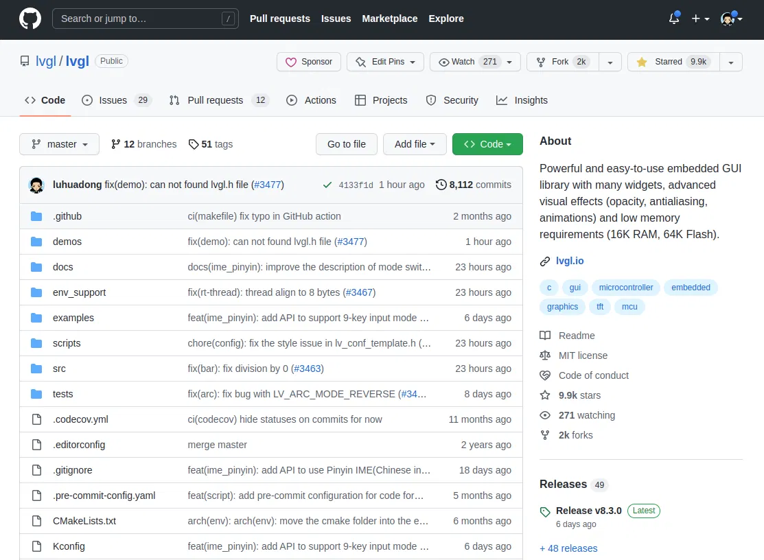Open Release v8.3.0
Image resolution: width=764 pixels, height=560 pixels.
(588, 511)
